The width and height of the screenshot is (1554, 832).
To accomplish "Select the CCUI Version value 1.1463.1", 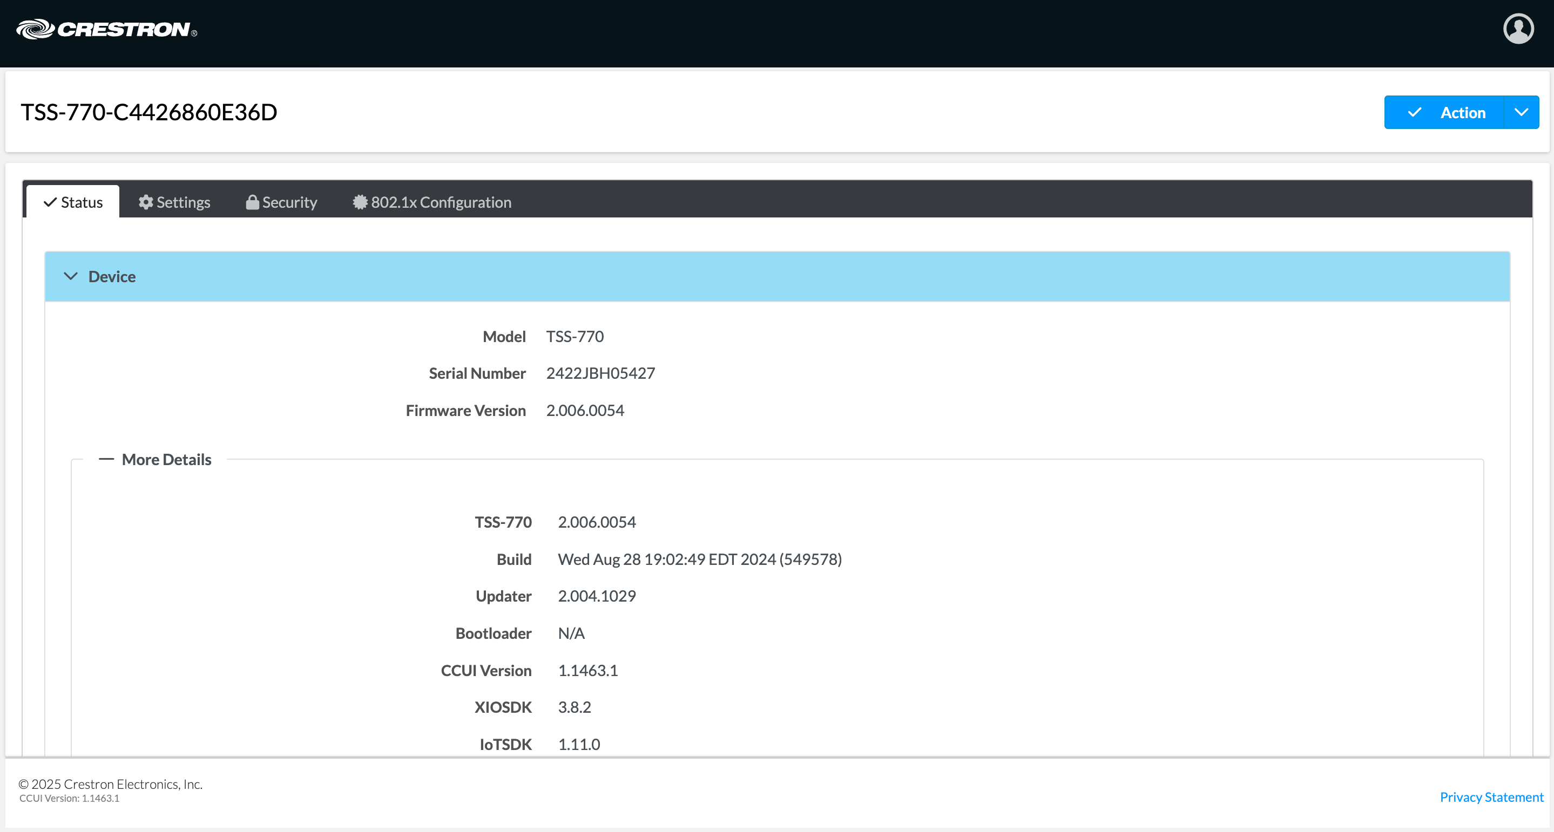I will tap(587, 671).
